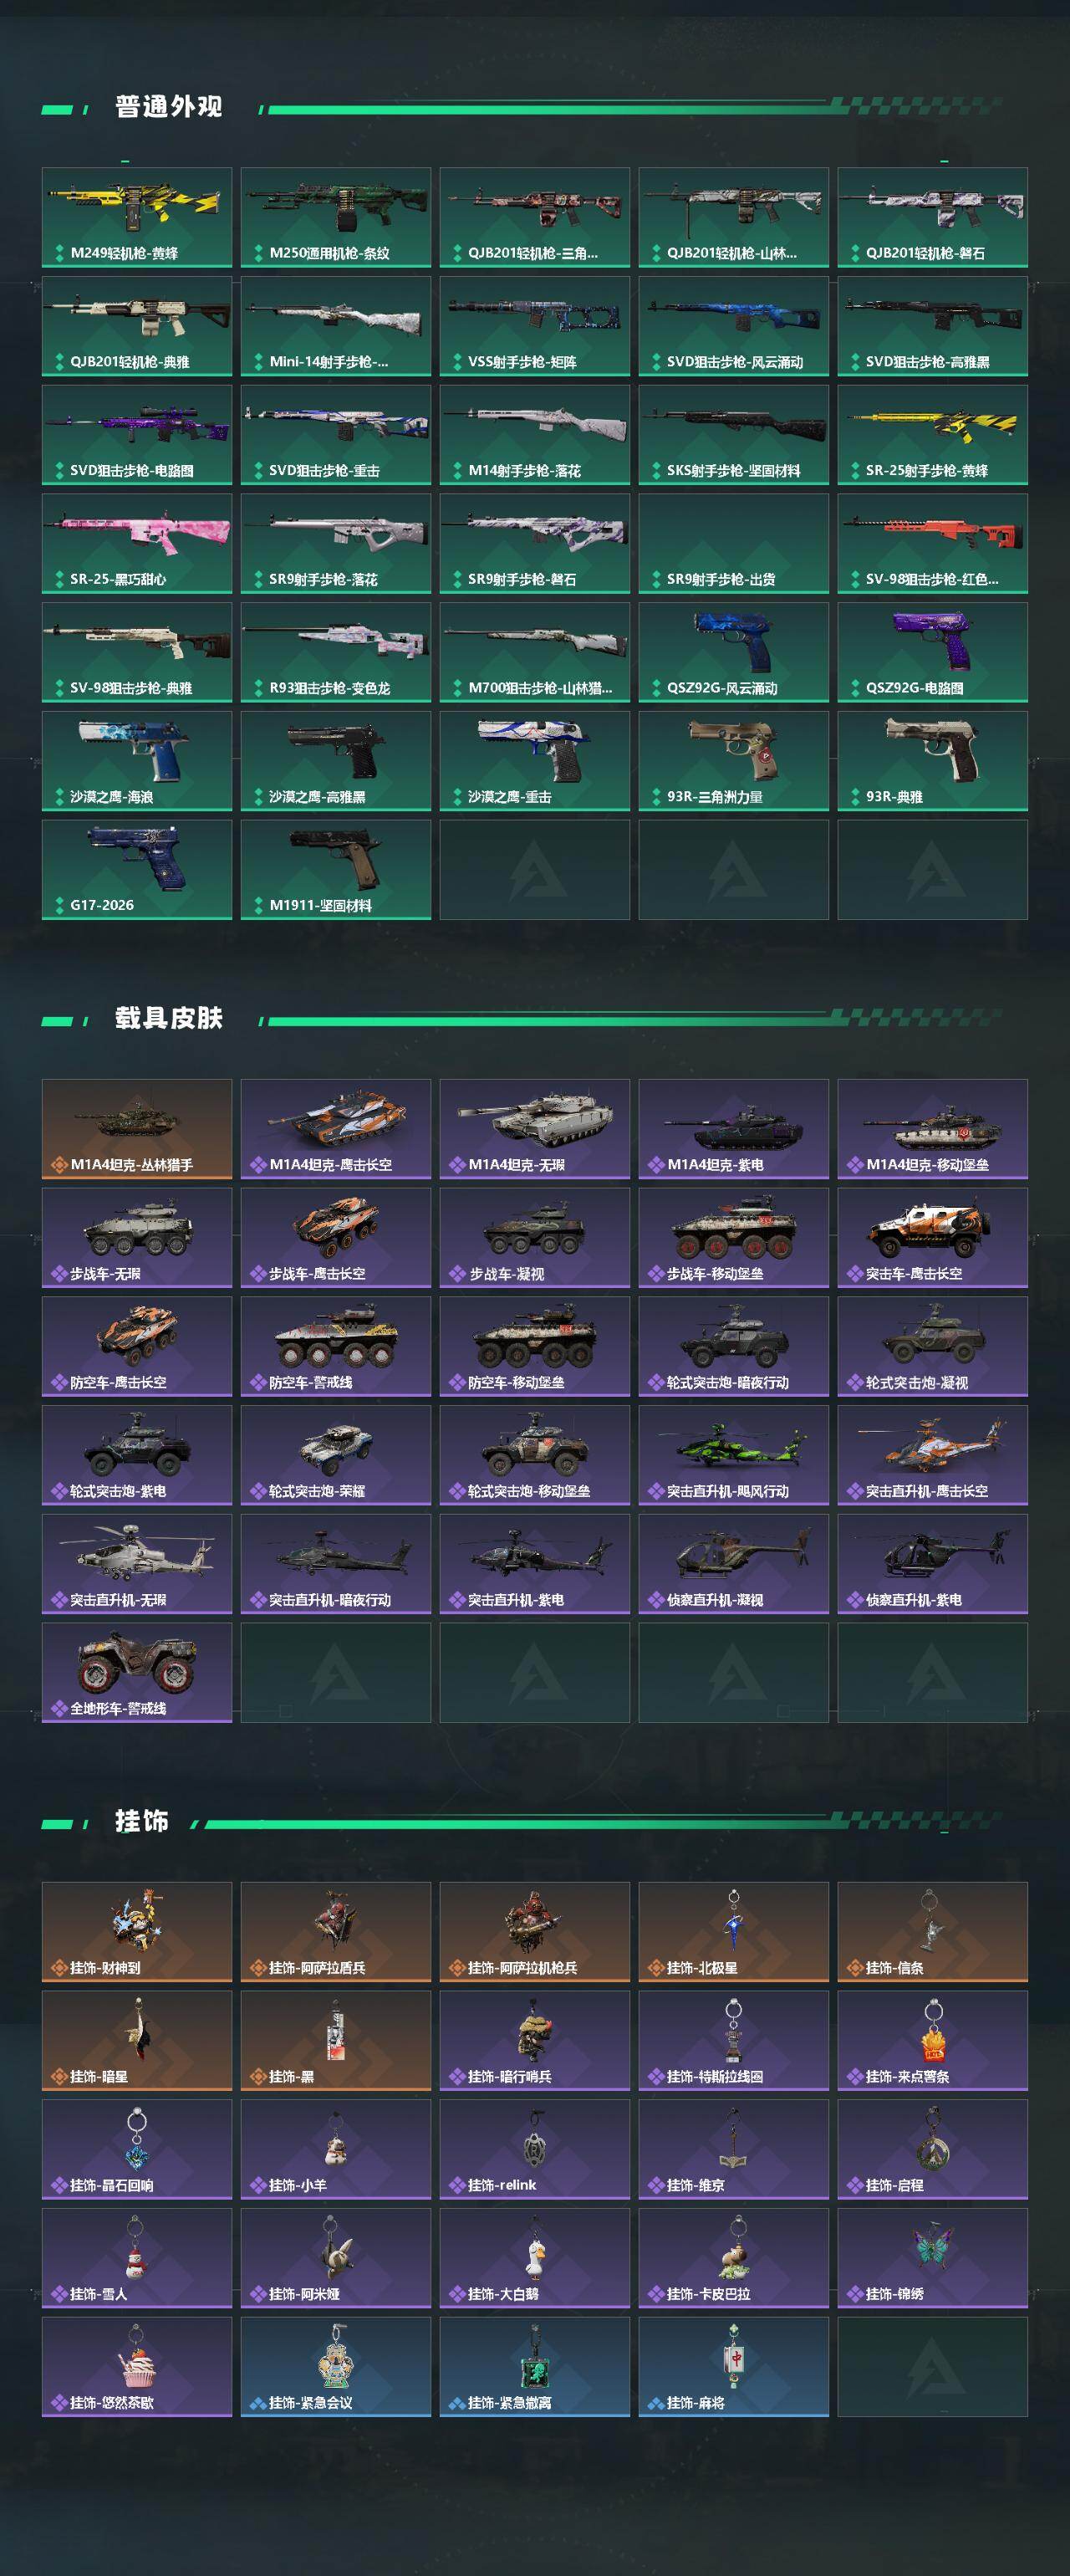
Task: Open the QSZ92G-风云涌动 blue pistol item
Action: pos(733,652)
